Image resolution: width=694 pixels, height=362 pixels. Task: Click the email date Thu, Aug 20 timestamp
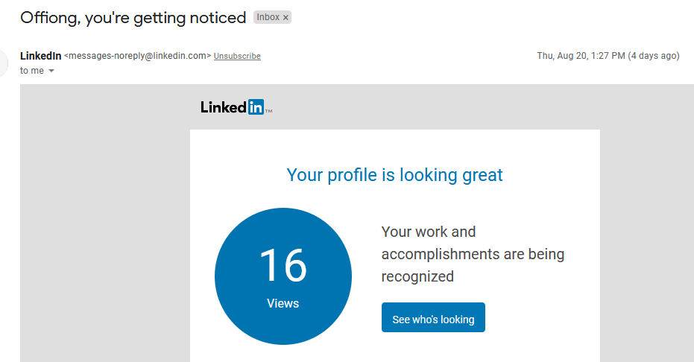(581, 56)
